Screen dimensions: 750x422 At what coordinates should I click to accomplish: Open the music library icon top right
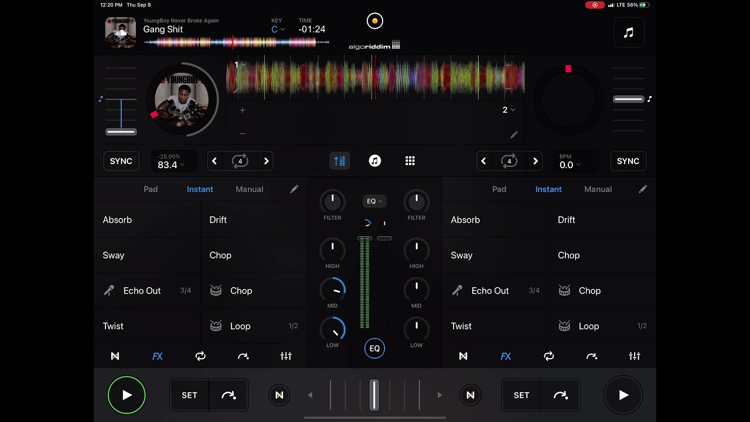(x=629, y=33)
